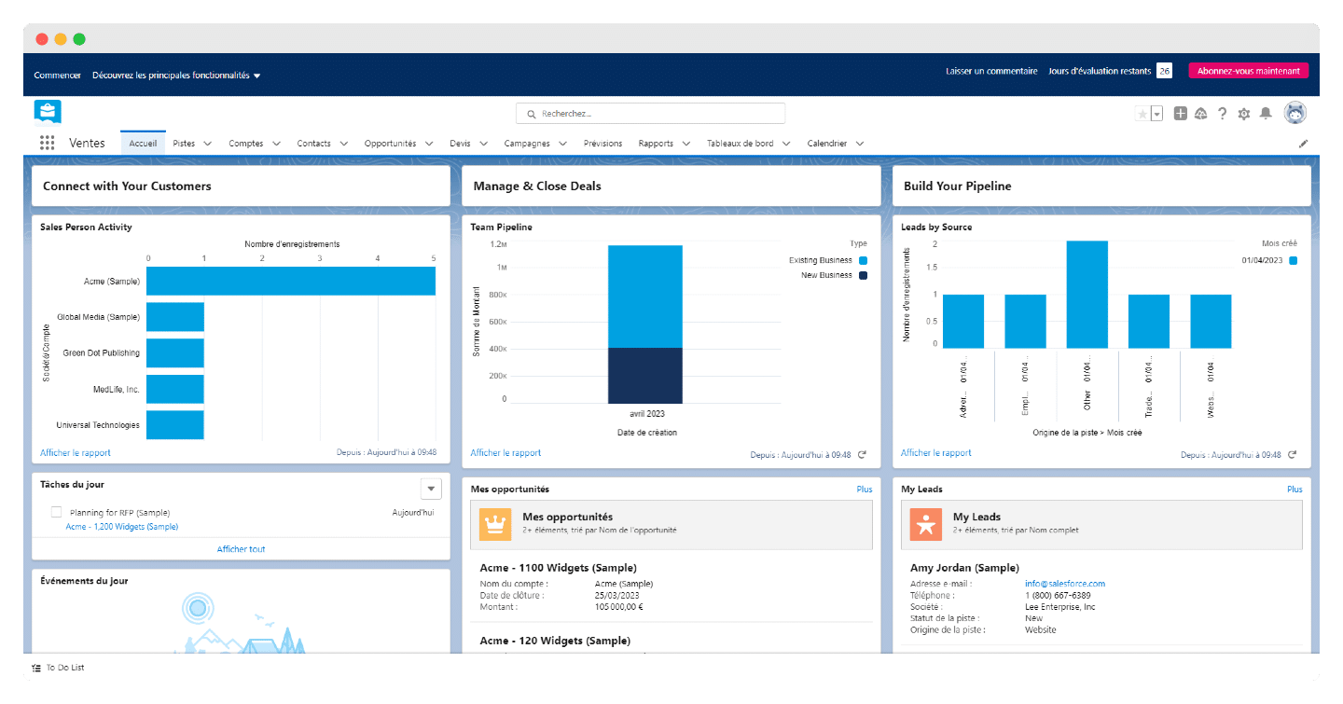This screenshot has height=704, width=1343.
Task: Open the Setup gear icon
Action: [1243, 114]
